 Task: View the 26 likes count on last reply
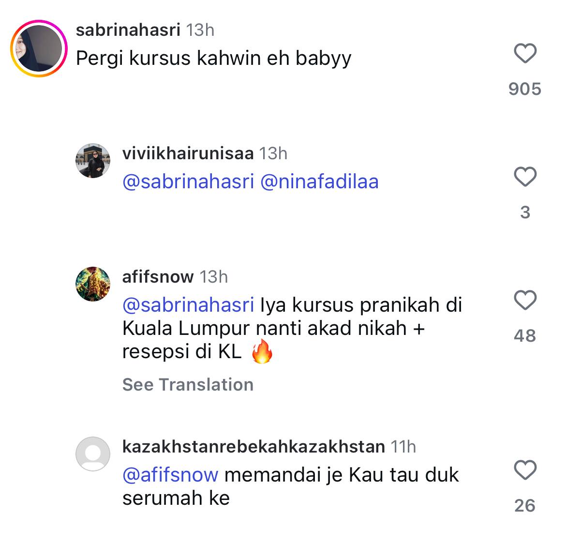pyautogui.click(x=525, y=505)
